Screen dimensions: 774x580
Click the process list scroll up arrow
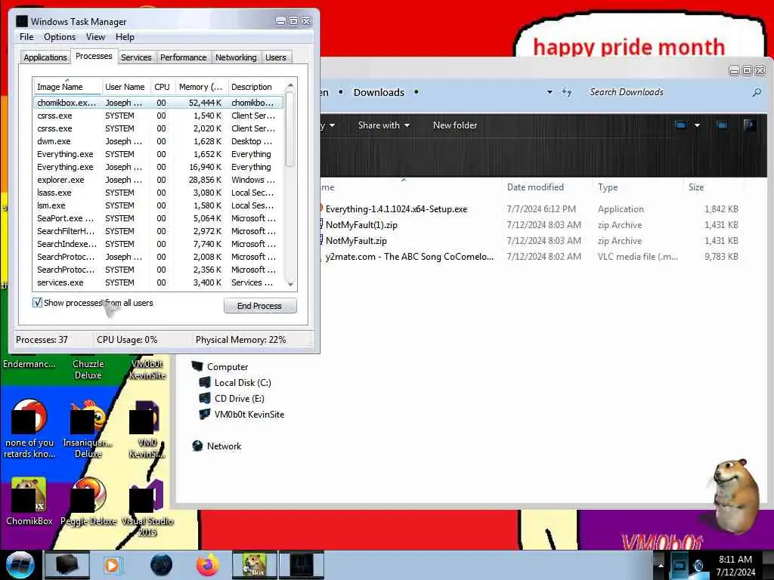(290, 85)
